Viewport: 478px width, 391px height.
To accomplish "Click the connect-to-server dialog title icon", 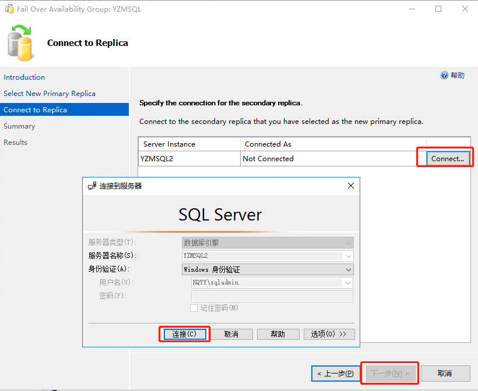I will click(x=92, y=186).
